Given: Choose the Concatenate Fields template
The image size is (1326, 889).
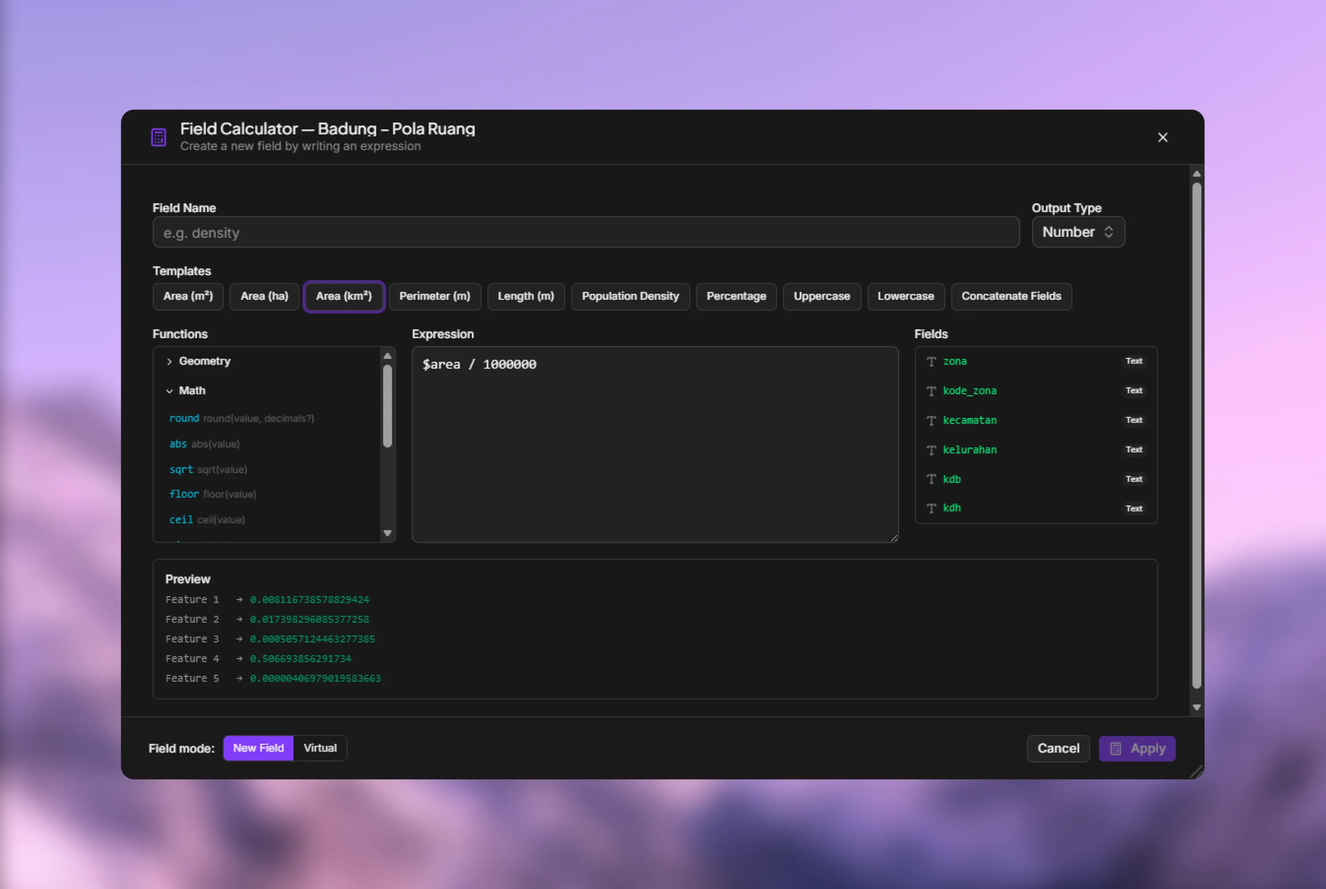Looking at the screenshot, I should click(1011, 297).
